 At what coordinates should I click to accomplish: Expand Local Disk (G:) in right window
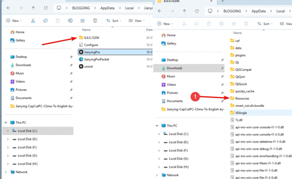click(159, 159)
